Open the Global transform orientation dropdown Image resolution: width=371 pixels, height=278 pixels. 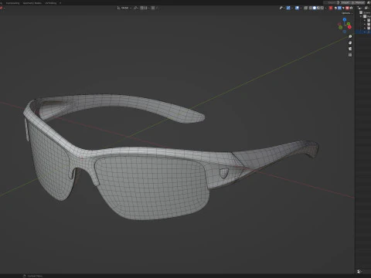(124, 8)
